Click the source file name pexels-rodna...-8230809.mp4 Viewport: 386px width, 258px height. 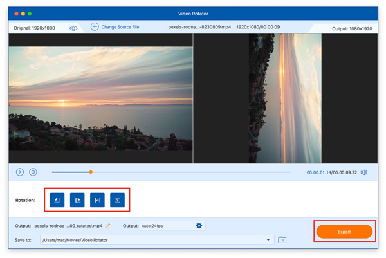pyautogui.click(x=199, y=27)
